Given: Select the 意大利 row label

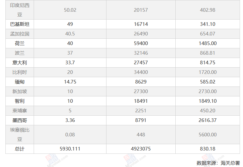Looking at the screenshot, I should [x=20, y=62].
